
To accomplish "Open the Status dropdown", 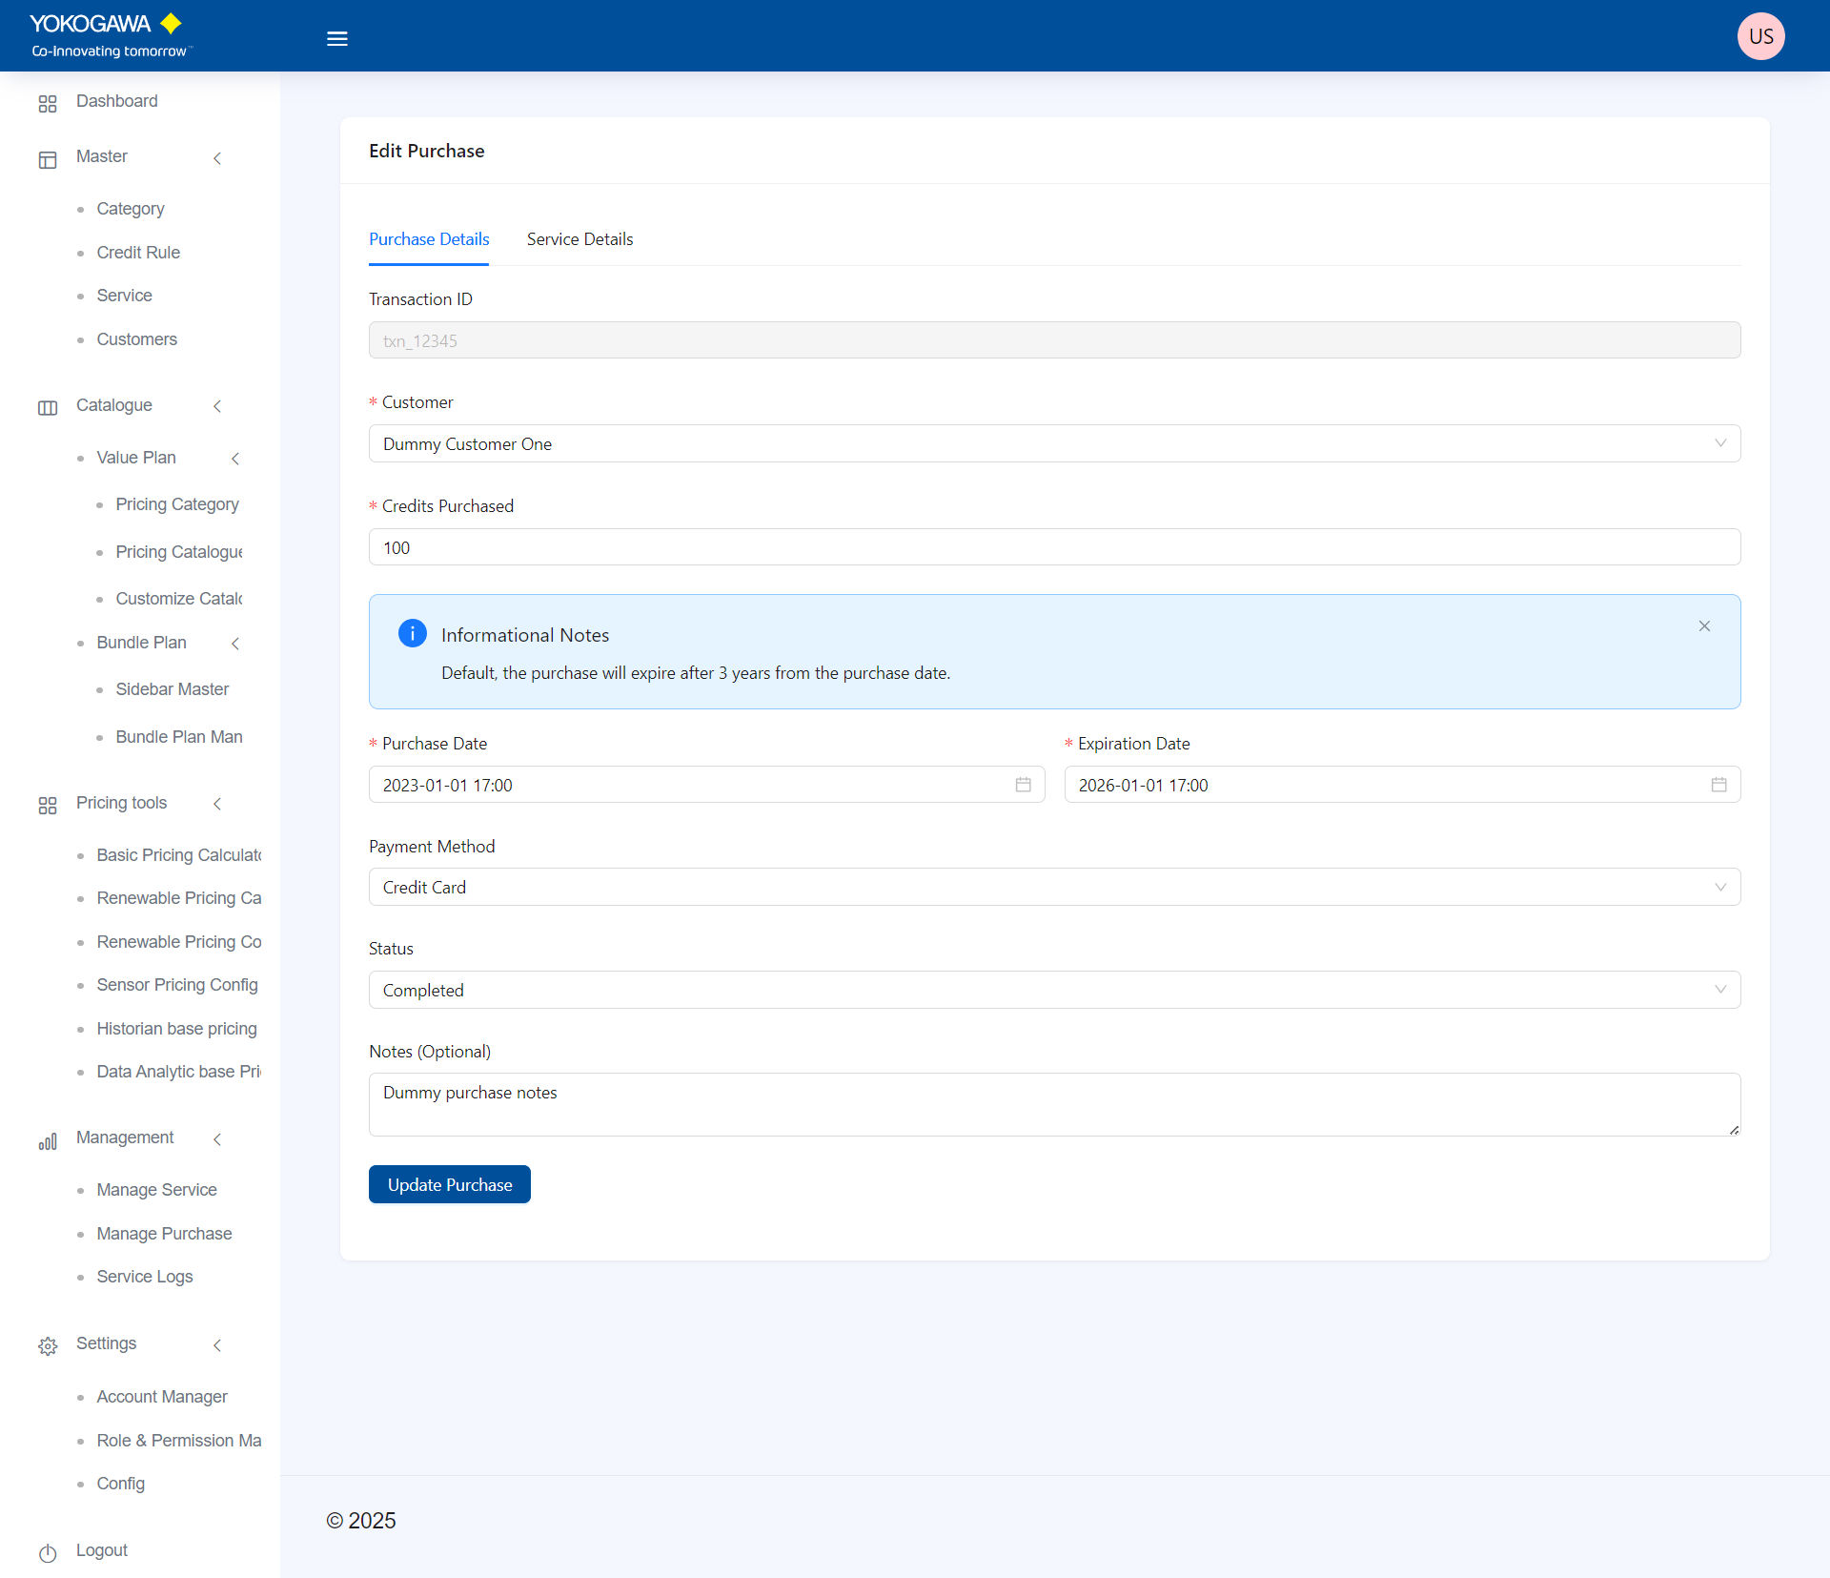I will click(x=1053, y=991).
